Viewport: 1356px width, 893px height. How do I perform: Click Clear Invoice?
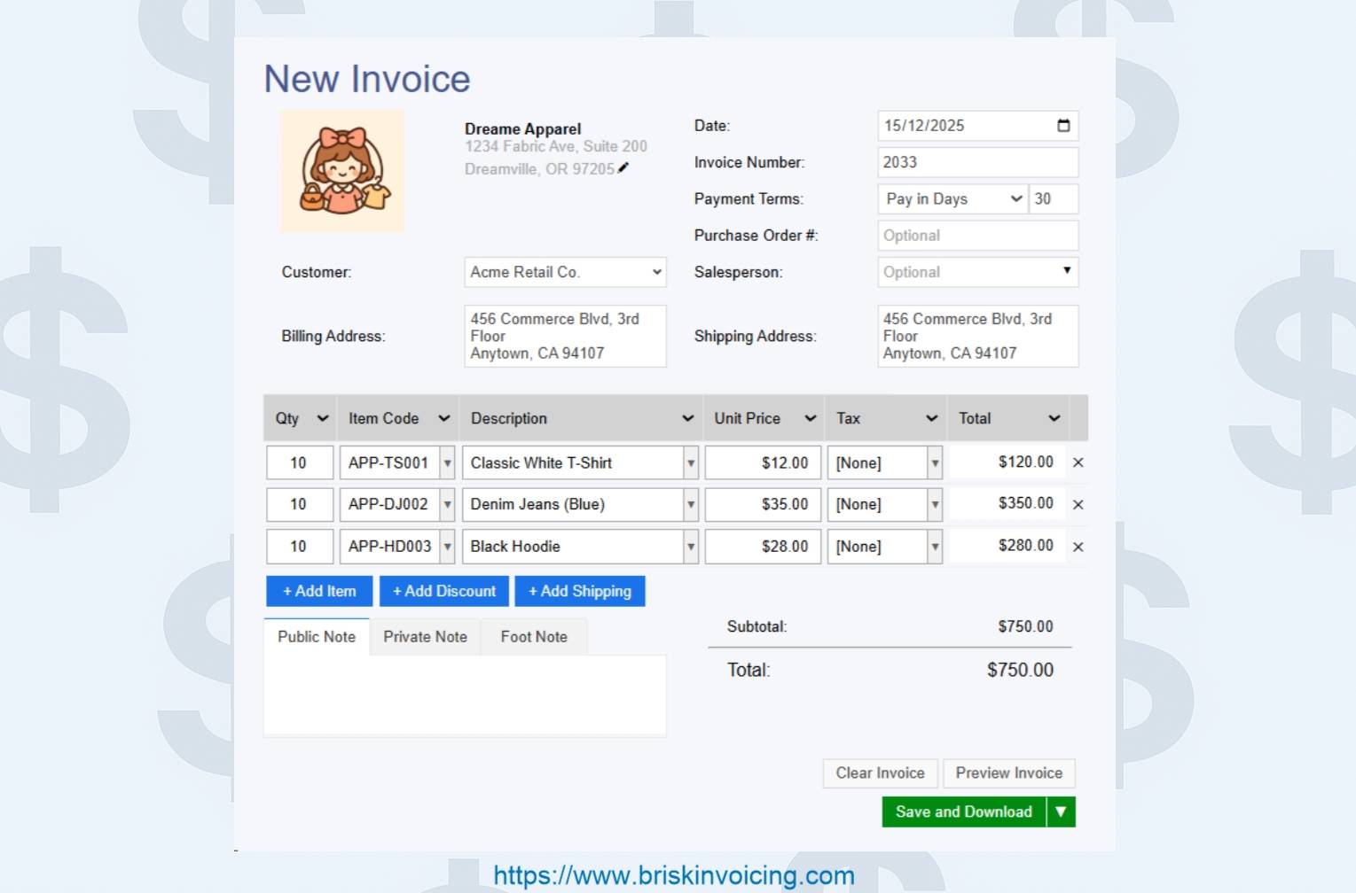(x=879, y=773)
